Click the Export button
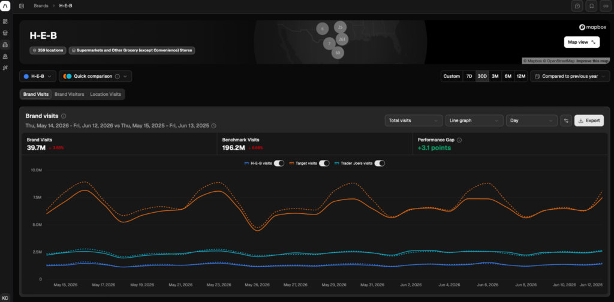614x302 pixels. point(589,120)
